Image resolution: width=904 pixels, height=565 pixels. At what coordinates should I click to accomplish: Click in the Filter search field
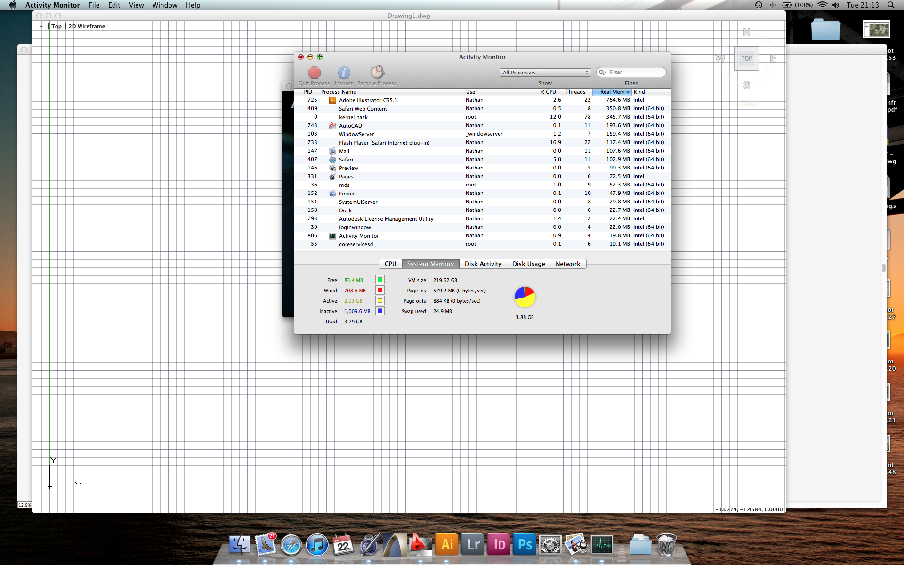pyautogui.click(x=631, y=72)
